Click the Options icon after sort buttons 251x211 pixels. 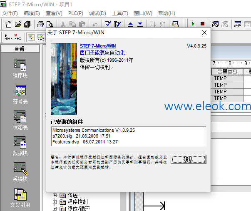[x=175, y=24]
